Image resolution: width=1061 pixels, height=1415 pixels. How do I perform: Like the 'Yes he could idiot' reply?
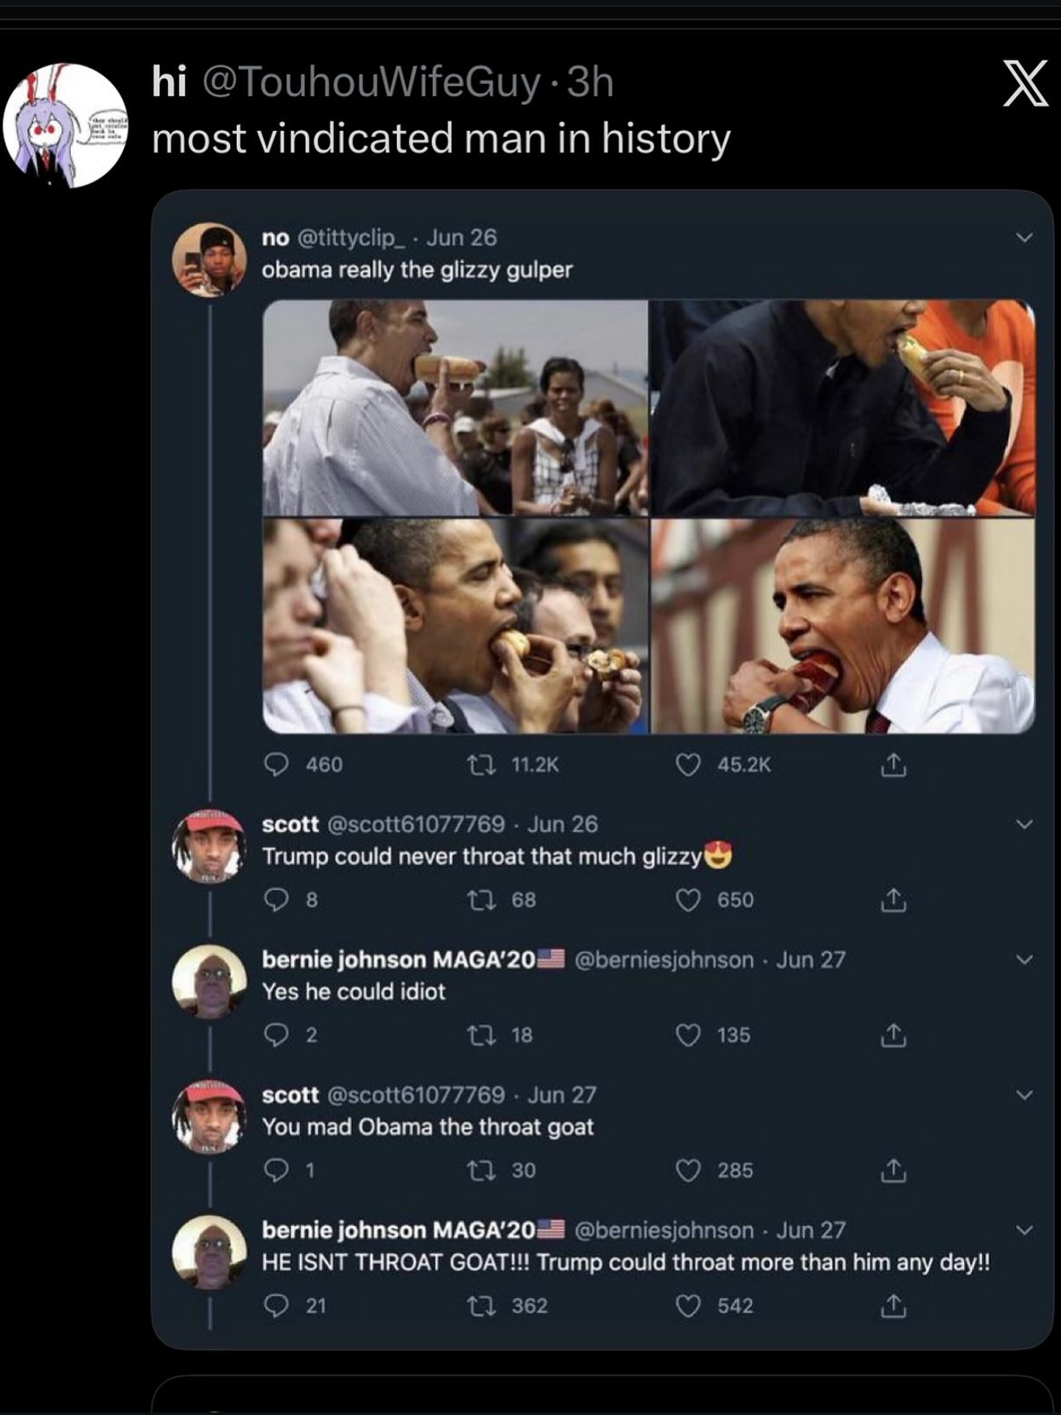[687, 1035]
